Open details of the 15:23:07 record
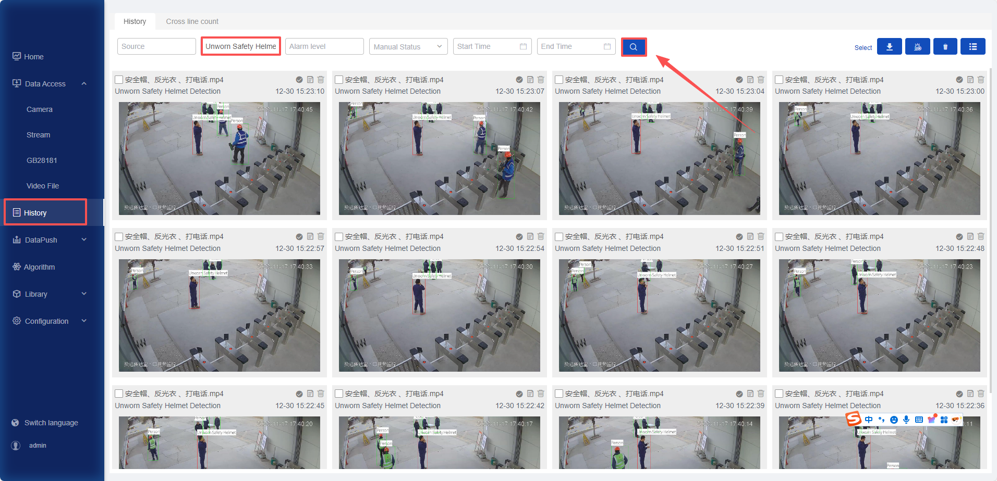The width and height of the screenshot is (997, 481). [530, 80]
